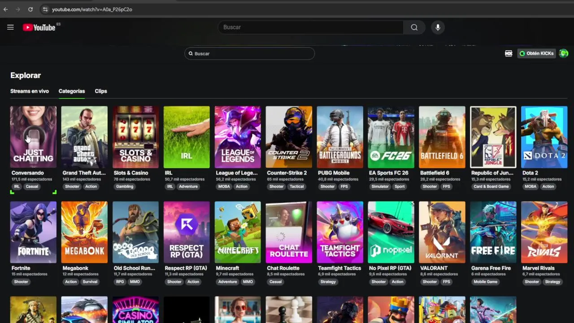This screenshot has height=323, width=574.
Task: Click the Counter-Strike 2 title link
Action: (x=287, y=173)
